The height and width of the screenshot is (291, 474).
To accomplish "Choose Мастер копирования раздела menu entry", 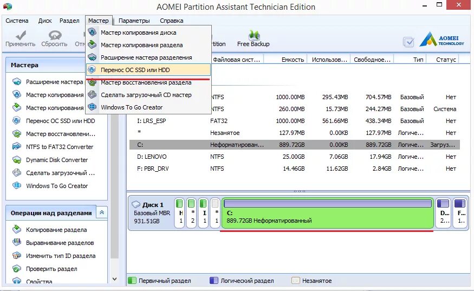I will click(148, 45).
